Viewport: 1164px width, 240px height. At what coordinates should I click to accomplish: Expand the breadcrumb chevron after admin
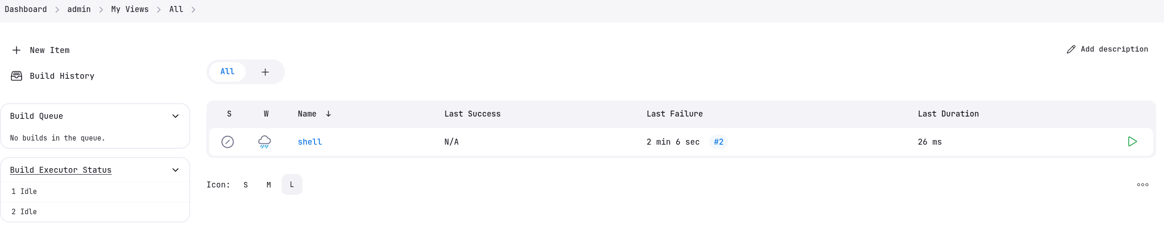click(101, 10)
